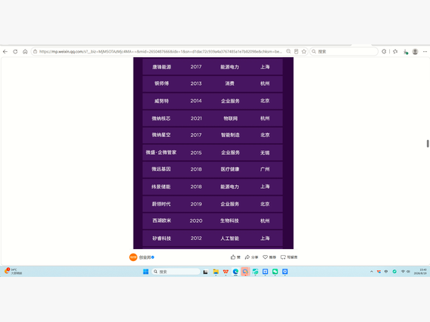Select the 威努特 company cell
Viewport: 430px width, 322px height.
(161, 101)
